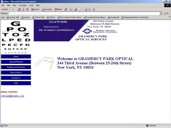The height and width of the screenshot is (128, 171).
Task: Click the EMAIL TOUZTEC heading text
Action: click(9, 92)
